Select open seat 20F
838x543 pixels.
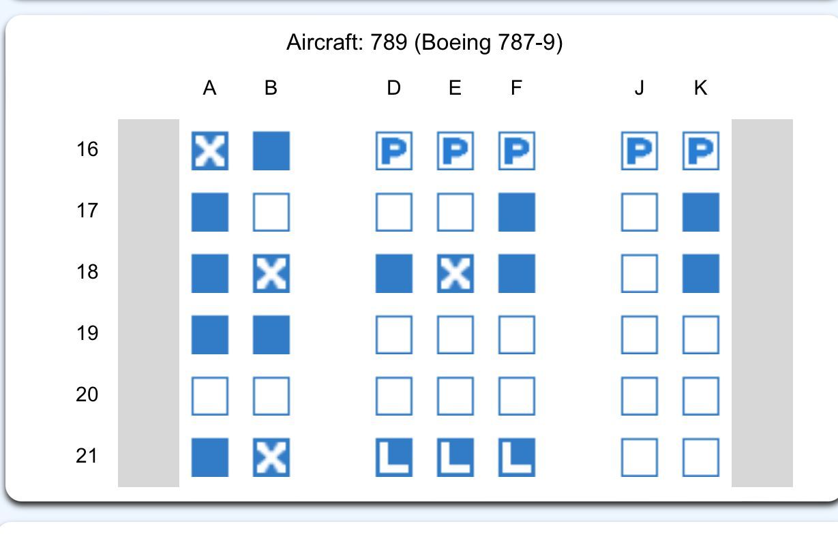516,396
